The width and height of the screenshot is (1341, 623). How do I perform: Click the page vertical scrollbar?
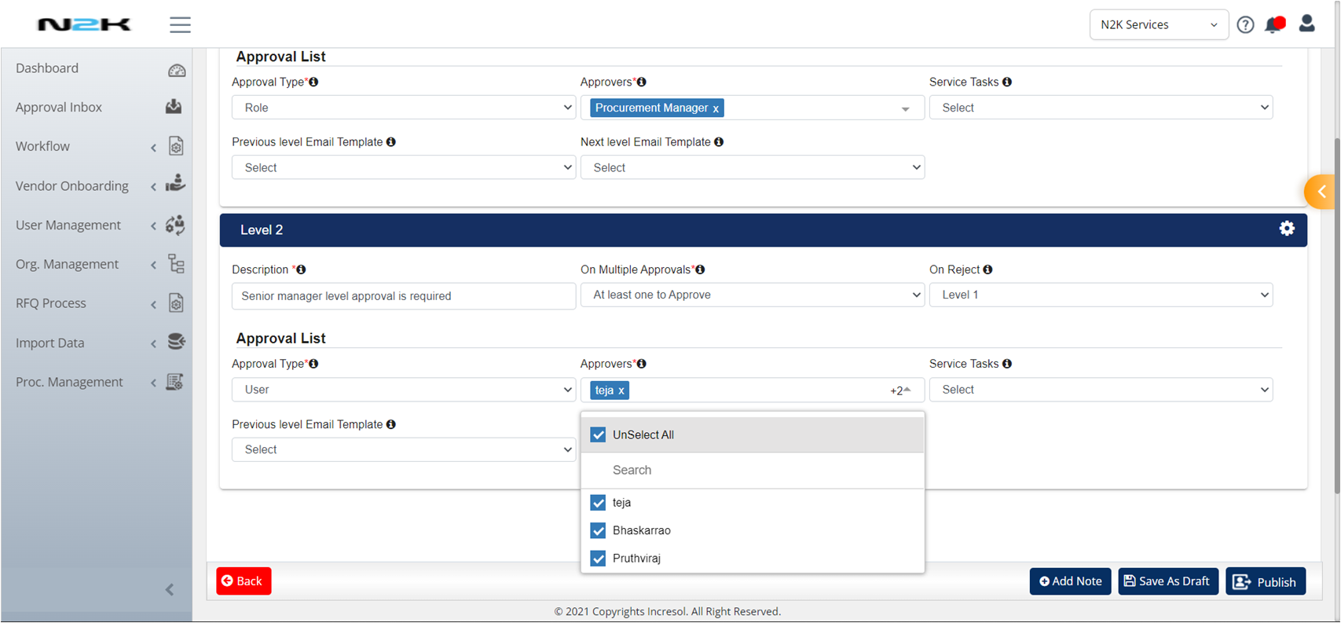point(1337,314)
